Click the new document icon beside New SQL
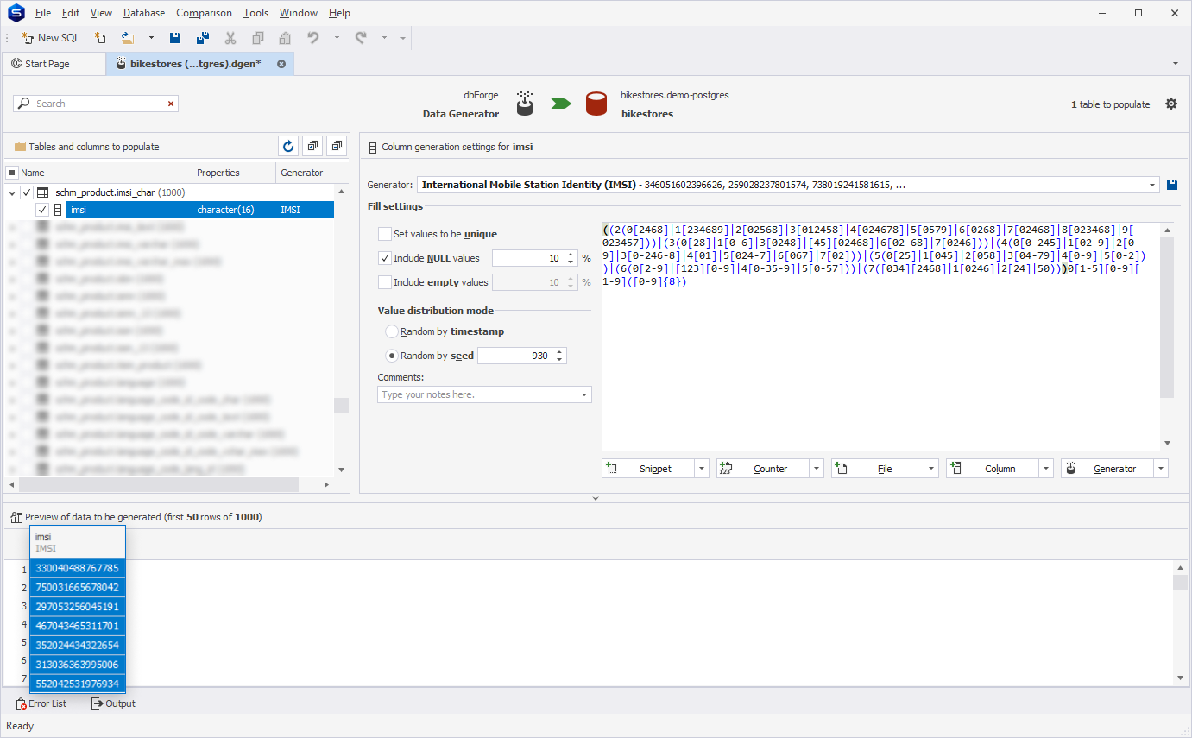The image size is (1192, 738). tap(100, 38)
